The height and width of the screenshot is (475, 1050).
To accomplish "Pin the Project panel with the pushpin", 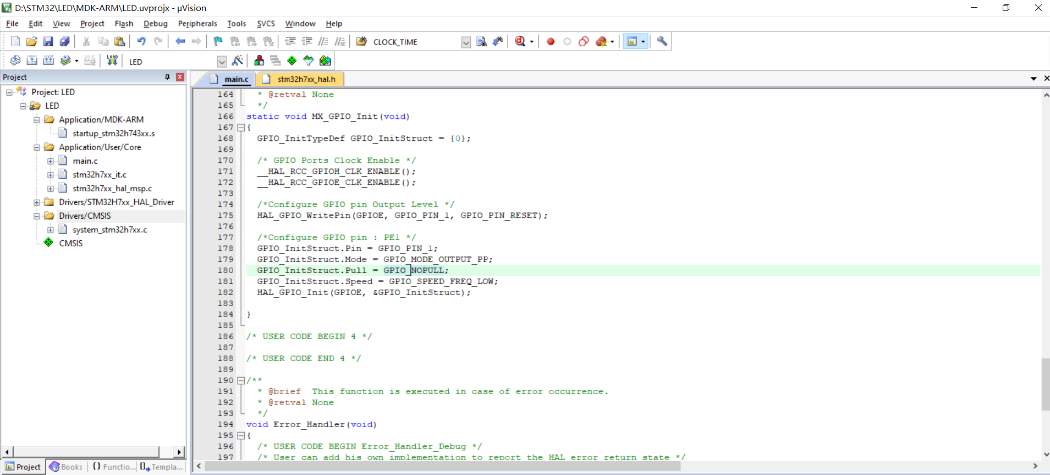I will [167, 77].
